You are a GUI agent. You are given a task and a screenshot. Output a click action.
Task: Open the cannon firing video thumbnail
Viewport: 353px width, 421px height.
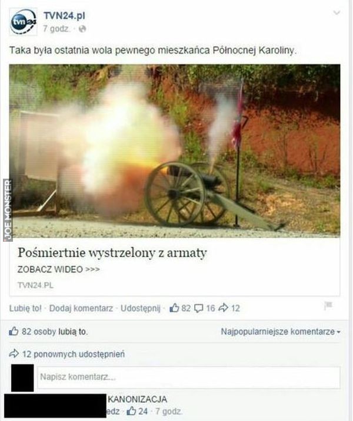(x=175, y=151)
